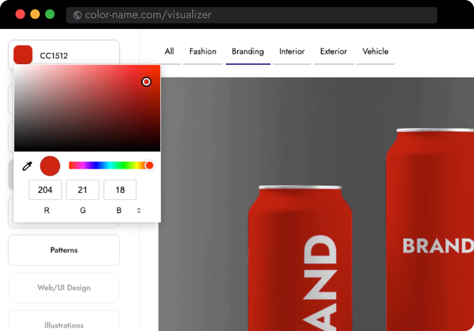Click the Patterns button
474x331 pixels.
64,250
